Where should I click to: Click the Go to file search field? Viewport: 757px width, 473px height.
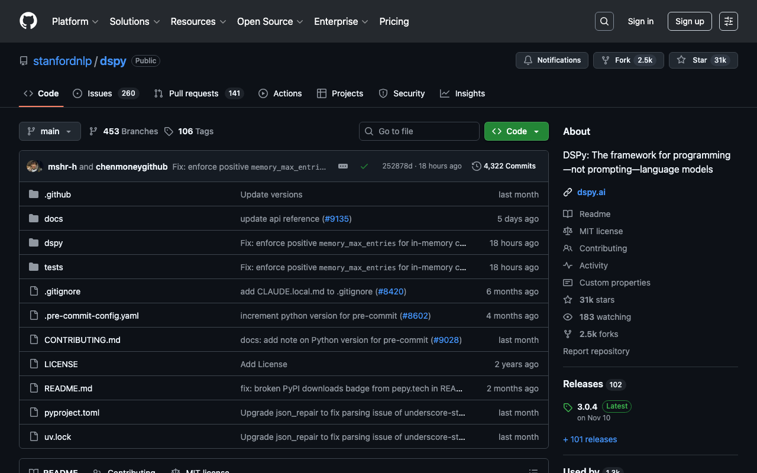tap(419, 131)
